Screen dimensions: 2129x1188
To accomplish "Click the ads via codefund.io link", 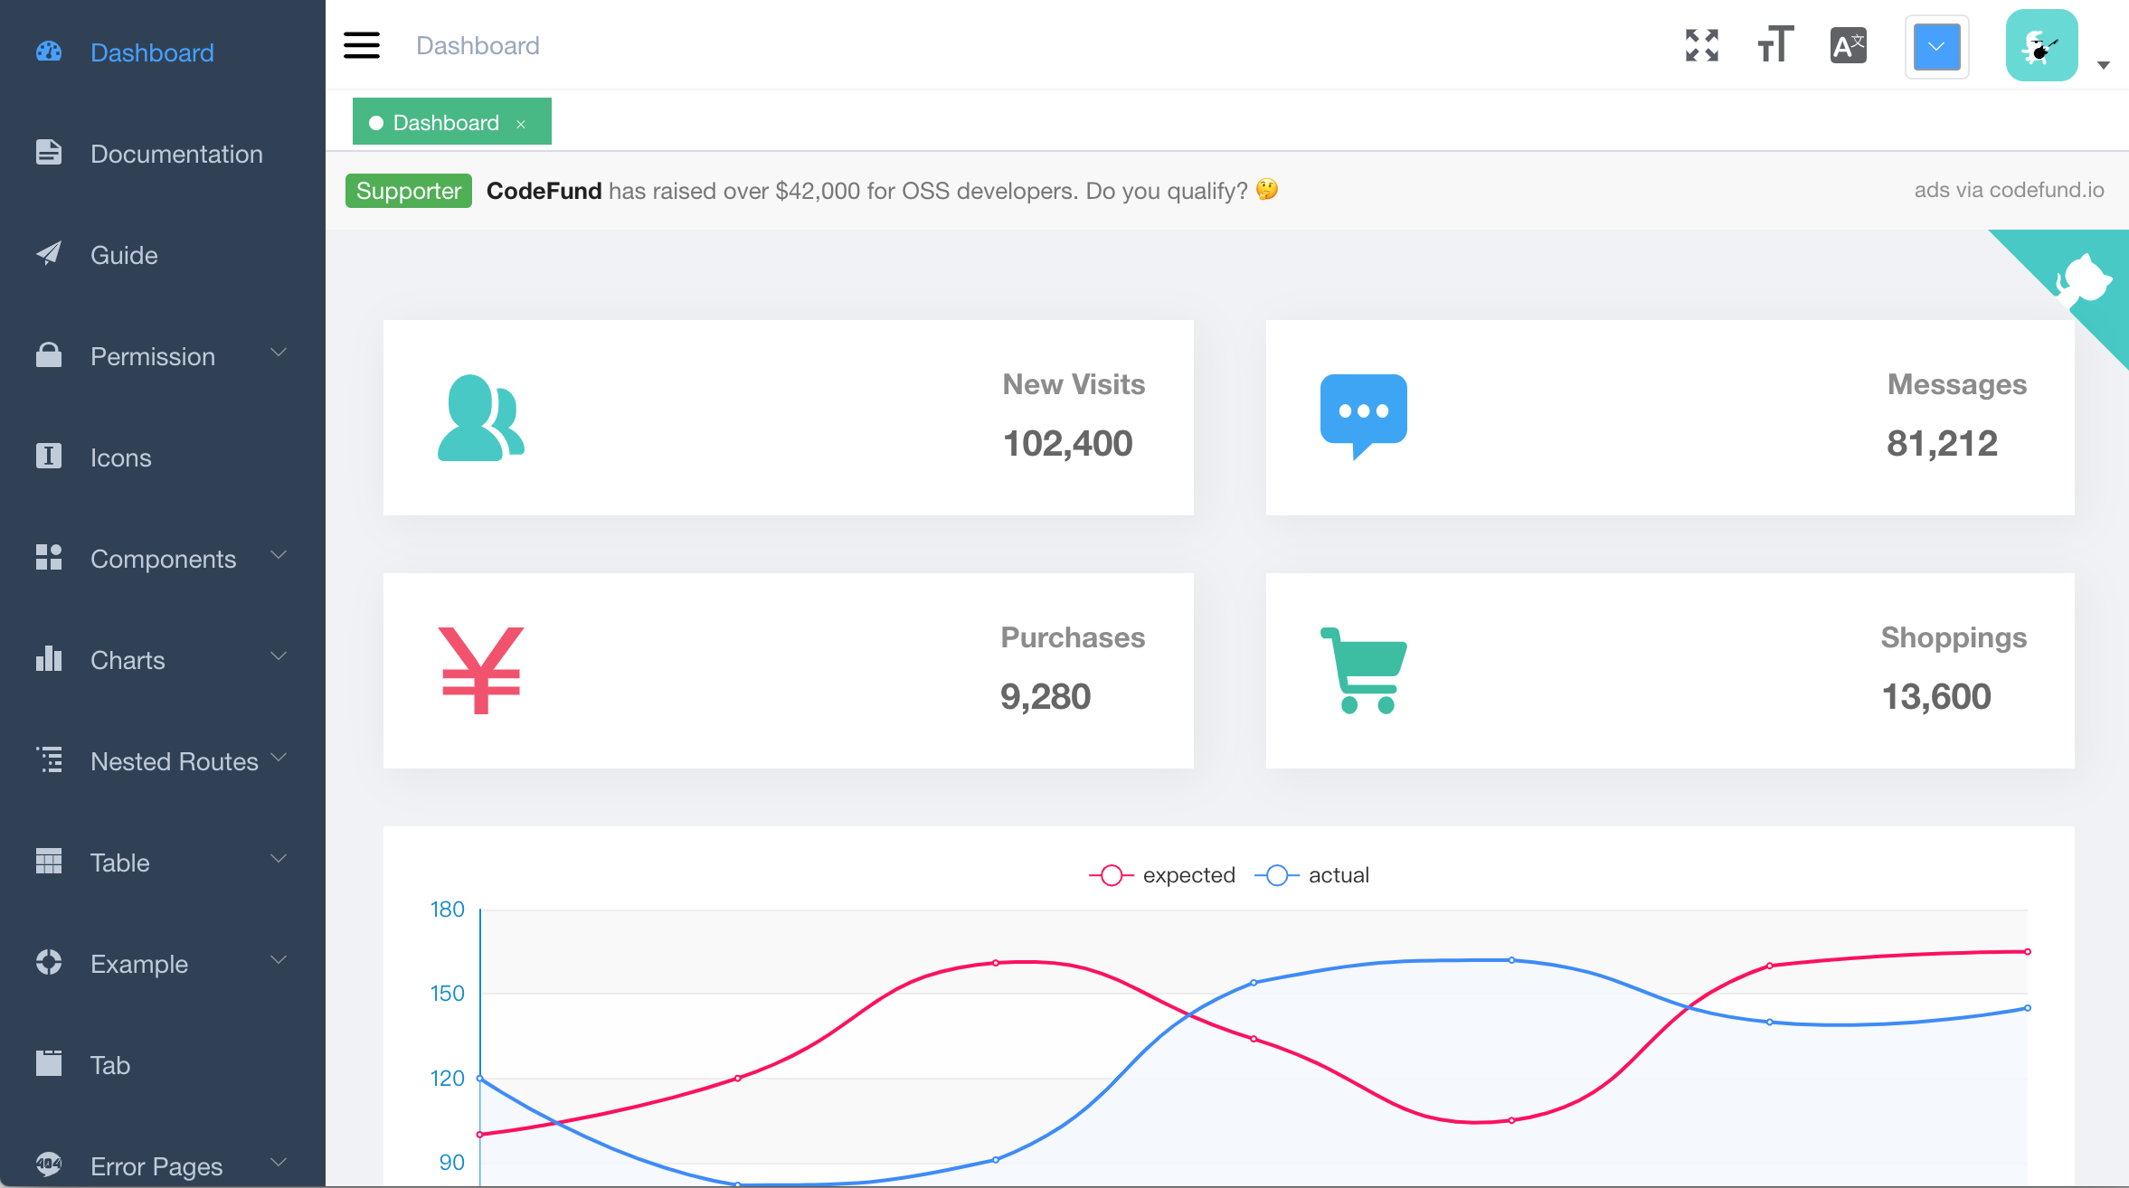I will (2009, 190).
